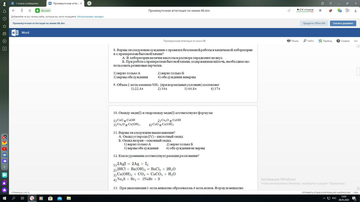Click the Импортировать закладки link
Screen dimensions: 360x202
[x=90, y=17]
